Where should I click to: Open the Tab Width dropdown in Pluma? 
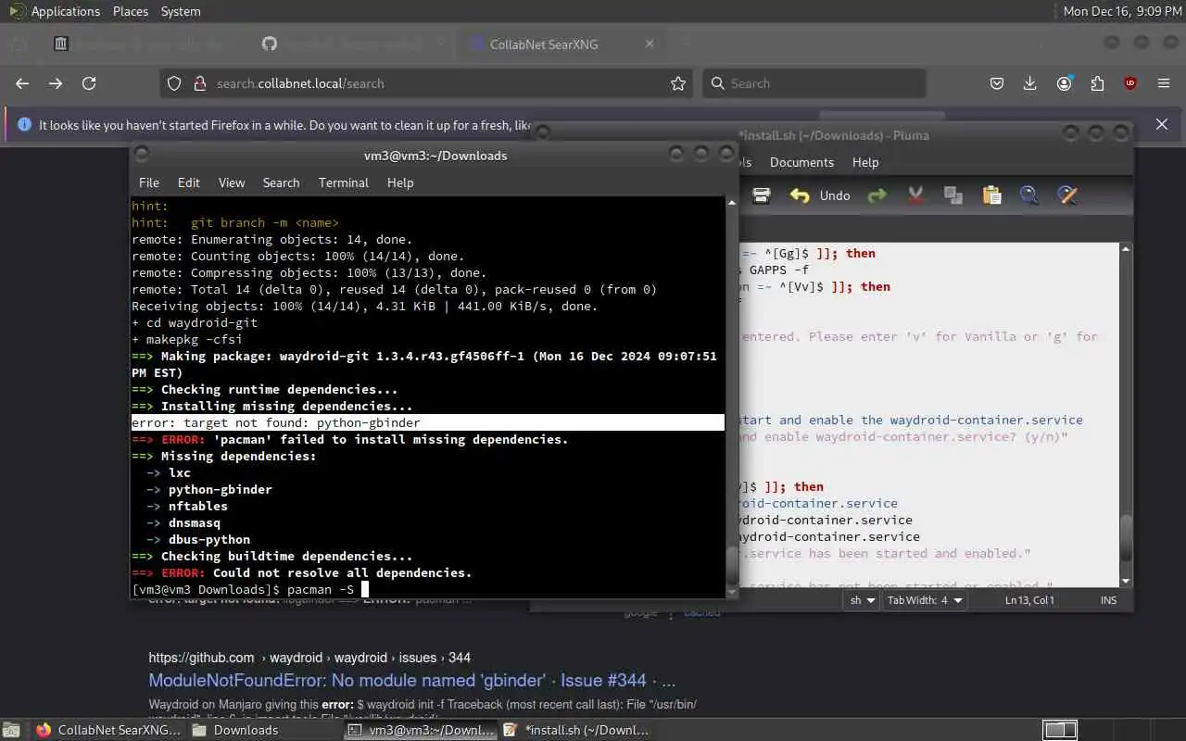tap(925, 600)
